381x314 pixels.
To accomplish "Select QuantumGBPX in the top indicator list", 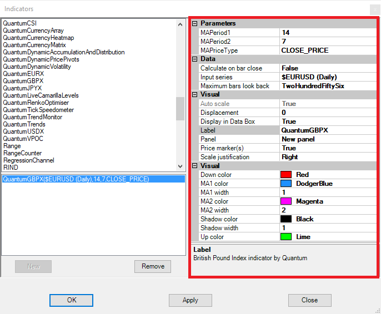I will click(23, 81).
